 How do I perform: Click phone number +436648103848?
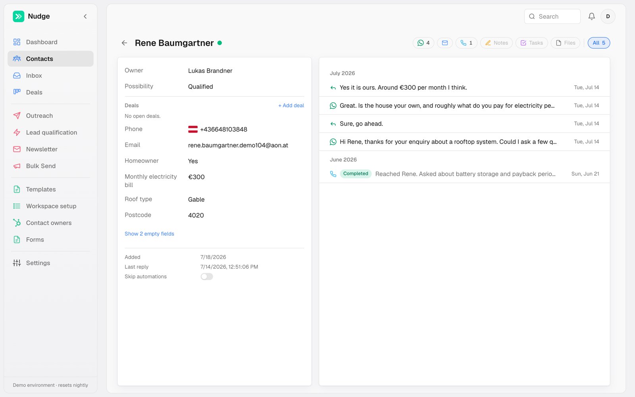[x=223, y=129]
